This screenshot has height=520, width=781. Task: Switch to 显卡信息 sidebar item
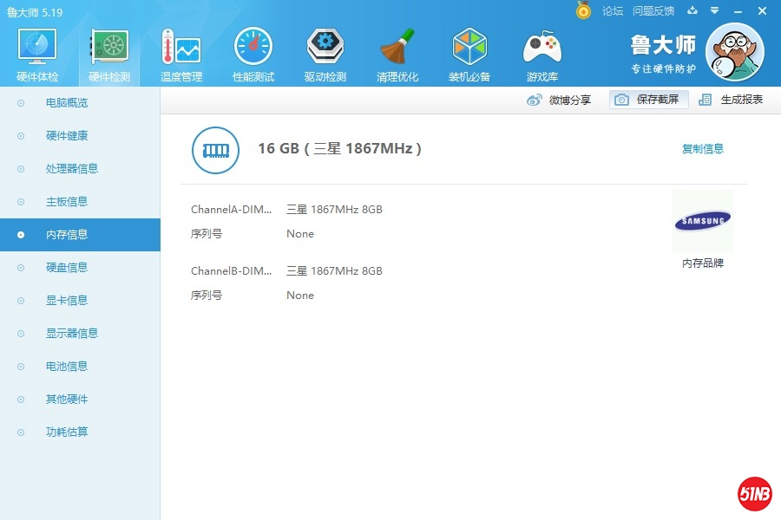(67, 301)
